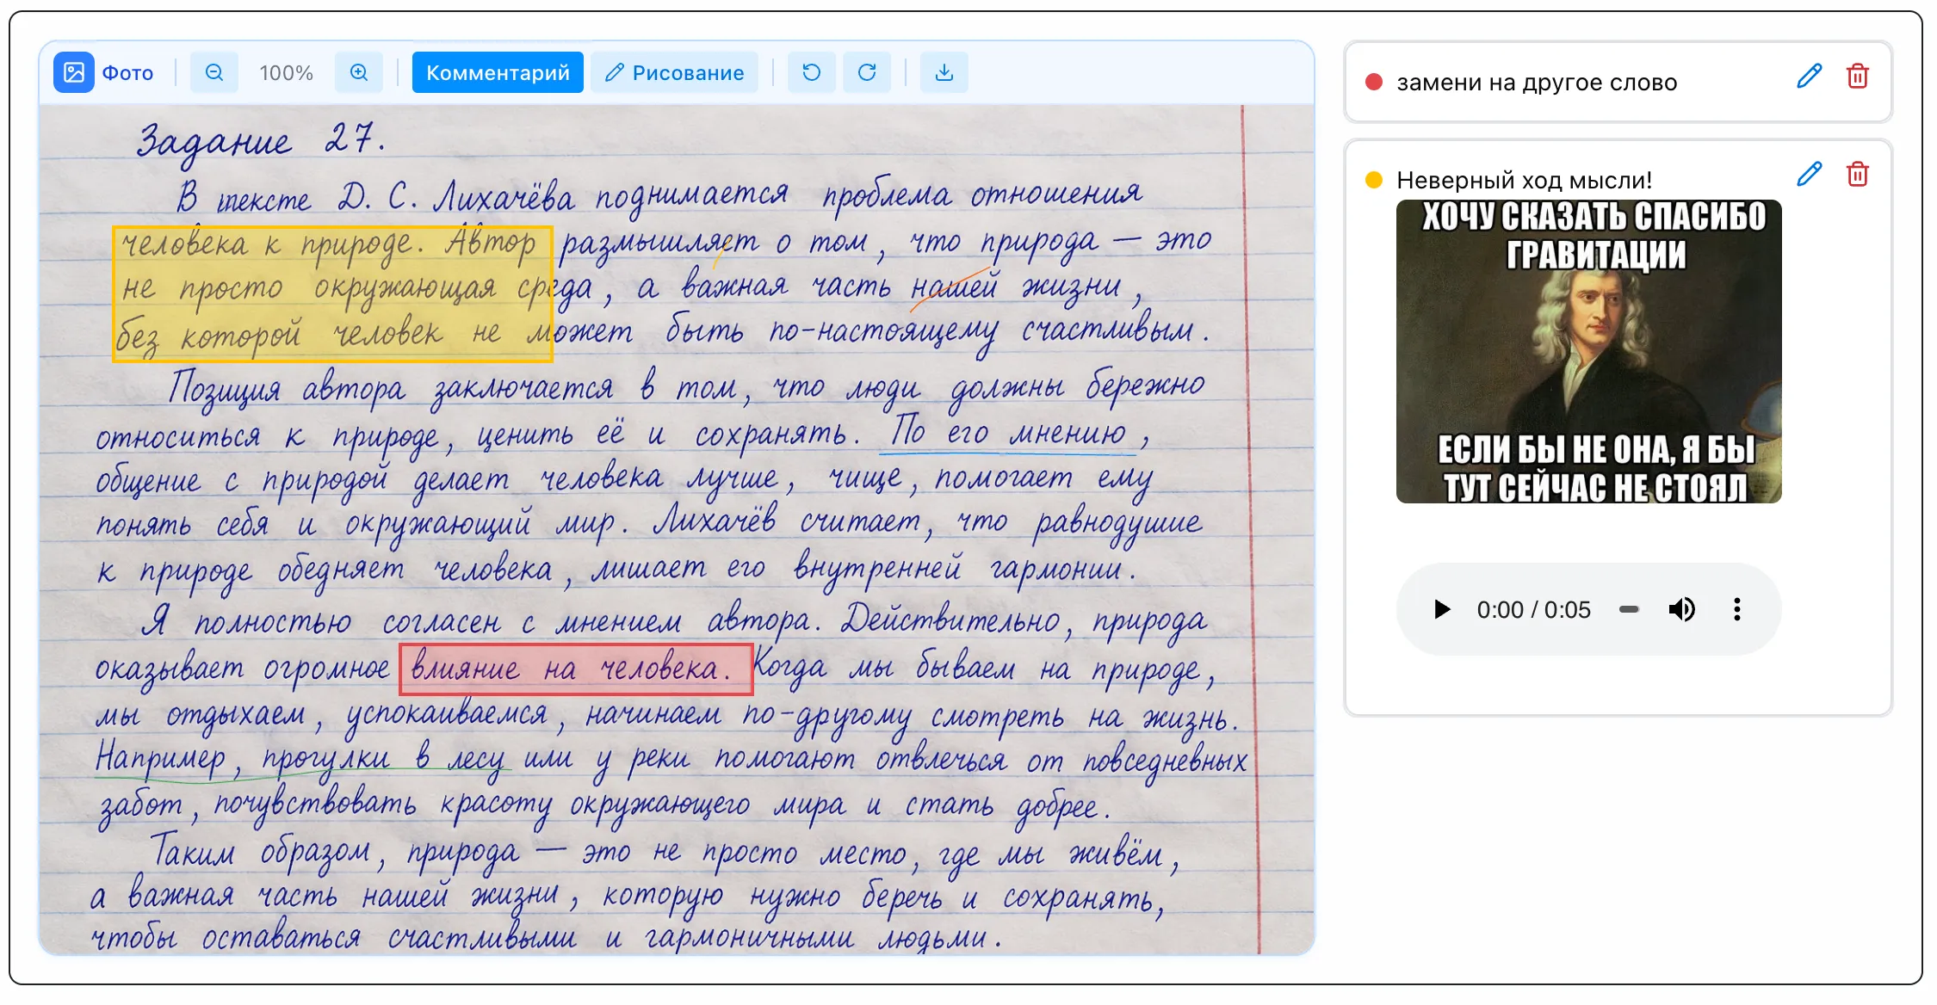Click the zoom out magnifier icon
1937x1005 pixels.
click(x=214, y=73)
